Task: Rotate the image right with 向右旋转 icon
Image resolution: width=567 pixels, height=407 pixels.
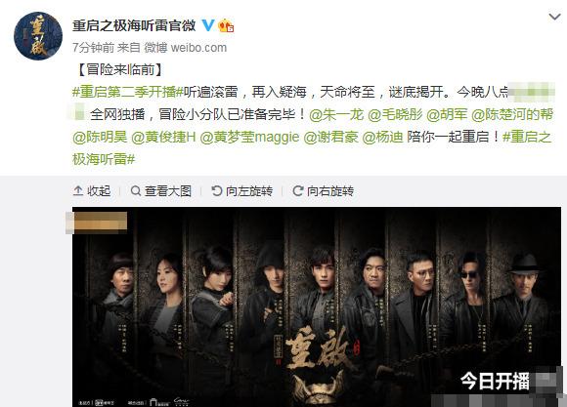Action: pyautogui.click(x=297, y=190)
